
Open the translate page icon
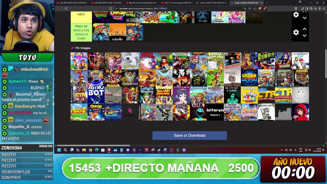[x=245, y=8]
